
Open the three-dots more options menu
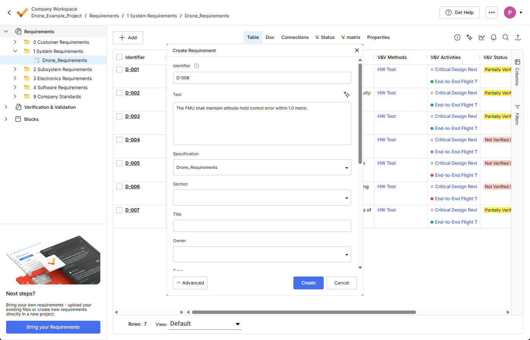tap(492, 12)
